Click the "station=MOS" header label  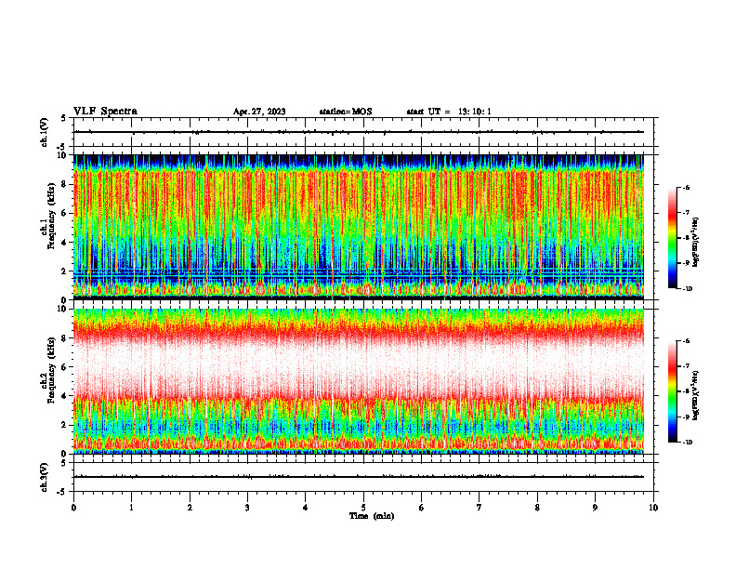click(346, 112)
